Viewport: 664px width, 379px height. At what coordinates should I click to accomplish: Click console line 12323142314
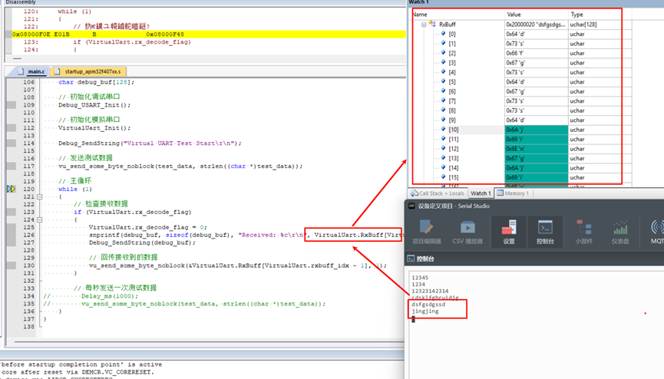coord(430,291)
